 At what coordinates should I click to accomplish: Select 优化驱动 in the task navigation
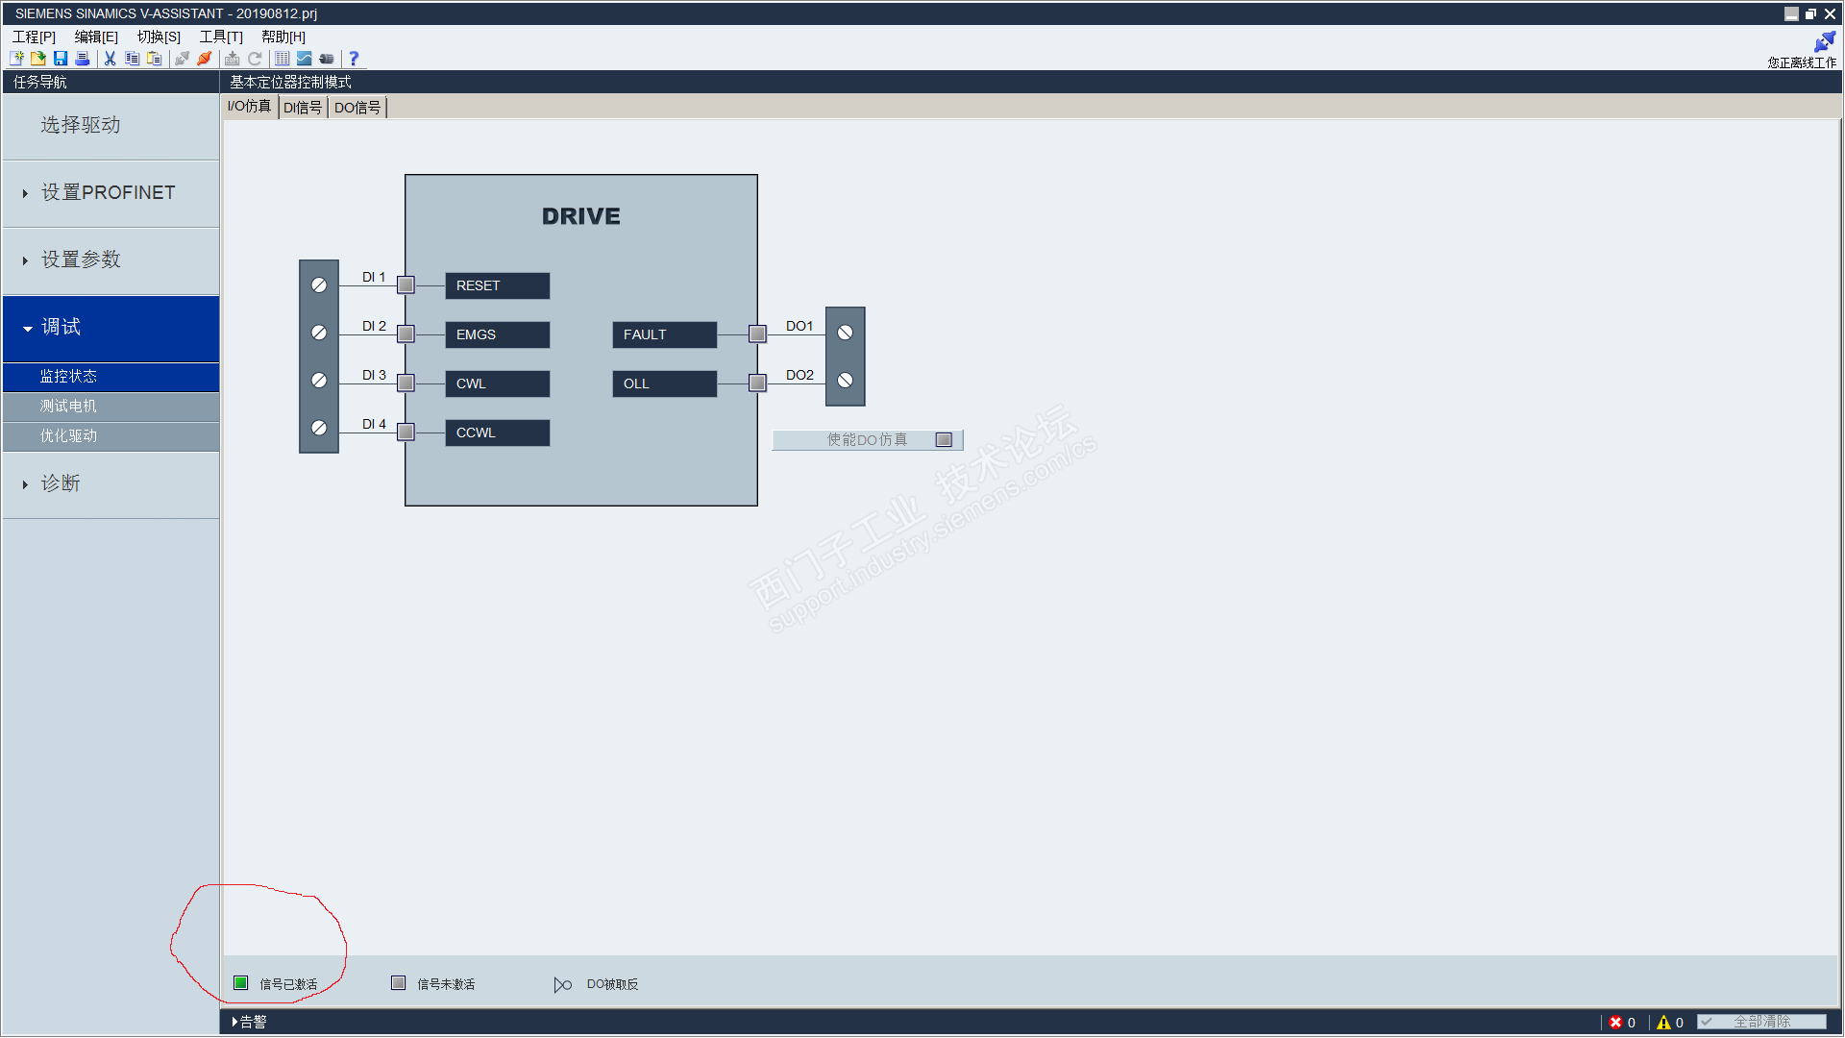68,436
